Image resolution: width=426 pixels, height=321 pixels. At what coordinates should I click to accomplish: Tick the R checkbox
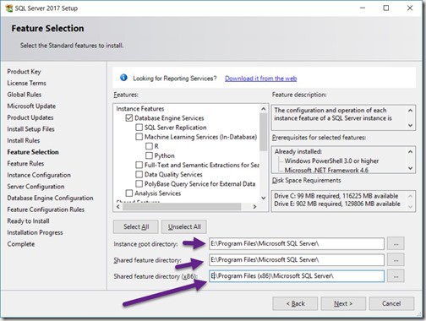pos(149,146)
